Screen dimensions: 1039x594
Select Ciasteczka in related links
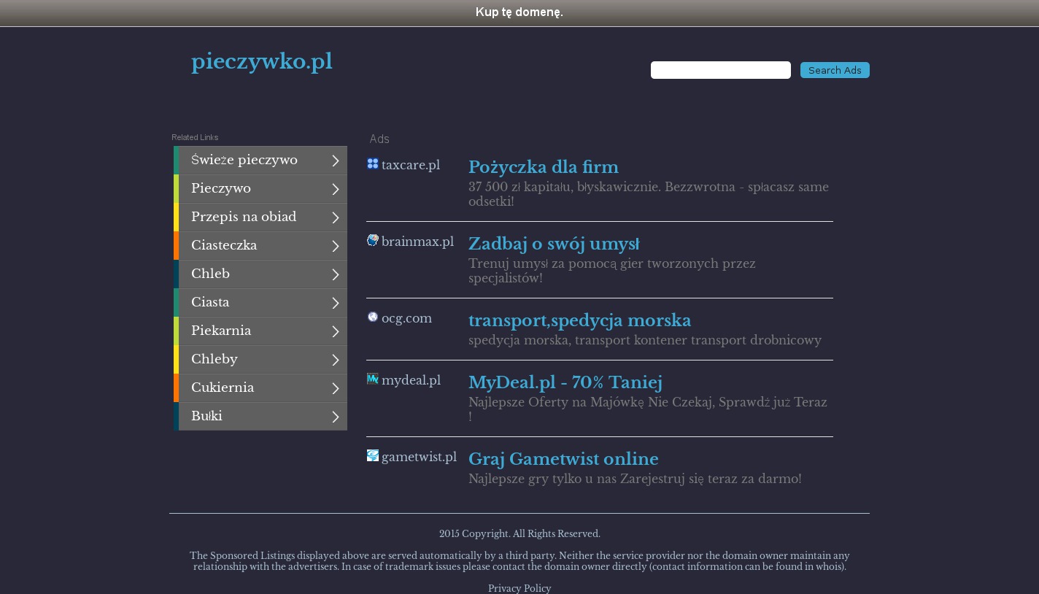[224, 246]
